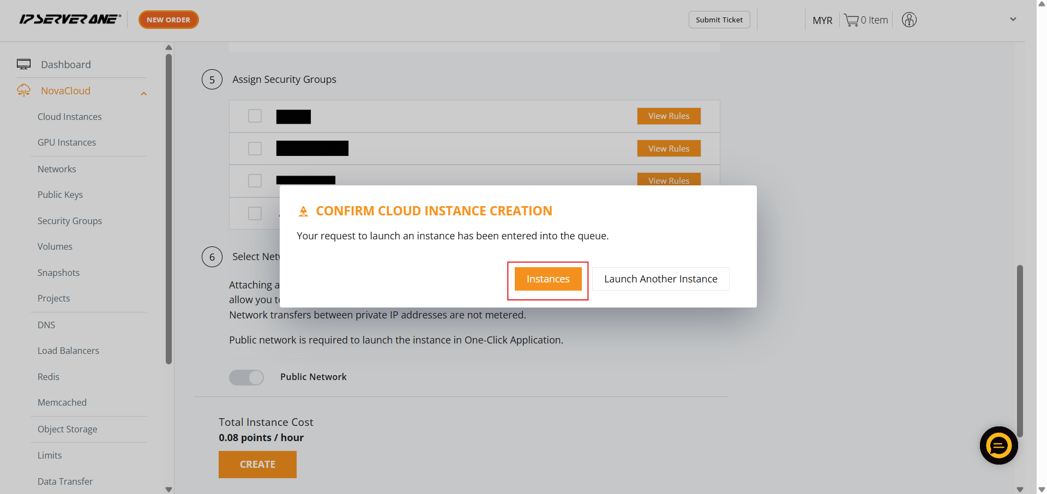Open the shopping cart icon
The width and height of the screenshot is (1047, 494).
pos(851,20)
